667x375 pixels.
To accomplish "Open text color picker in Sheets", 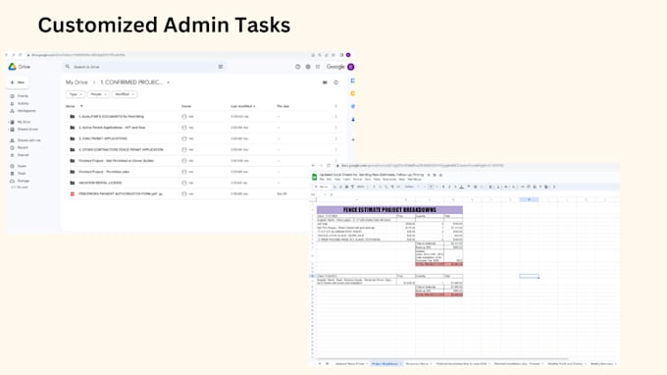I will tap(462, 187).
